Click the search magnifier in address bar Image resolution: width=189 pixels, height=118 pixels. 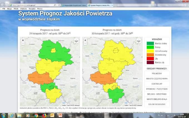[x=55, y=5]
